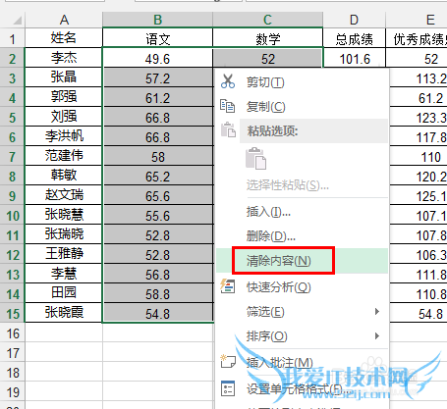
Task: Click the Insert Comment note icon
Action: point(228,361)
